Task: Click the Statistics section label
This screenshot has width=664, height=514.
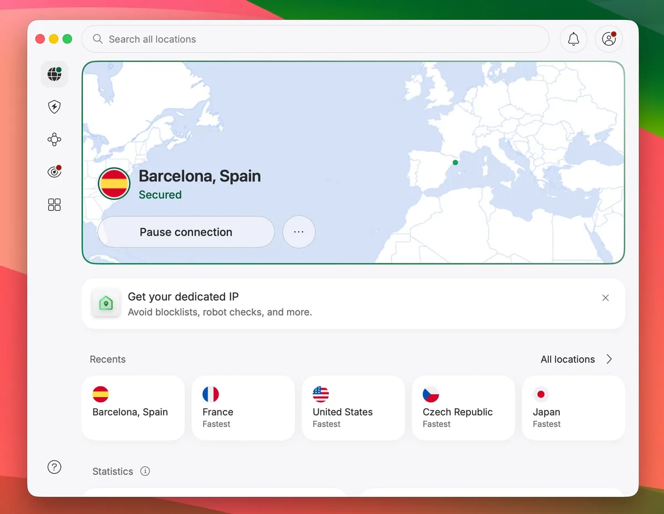Action: click(x=113, y=471)
